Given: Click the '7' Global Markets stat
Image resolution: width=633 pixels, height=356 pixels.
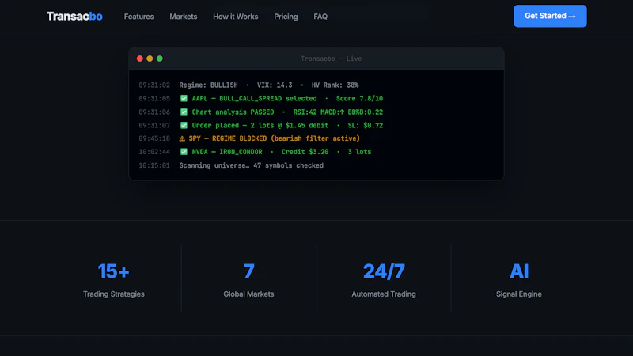Looking at the screenshot, I should 248,271.
